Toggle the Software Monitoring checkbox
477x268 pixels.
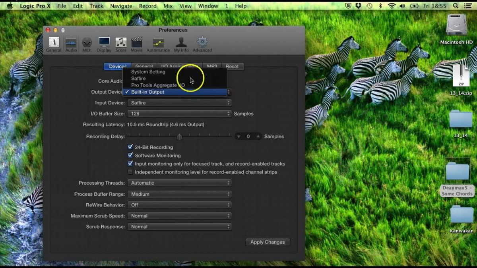130,155
